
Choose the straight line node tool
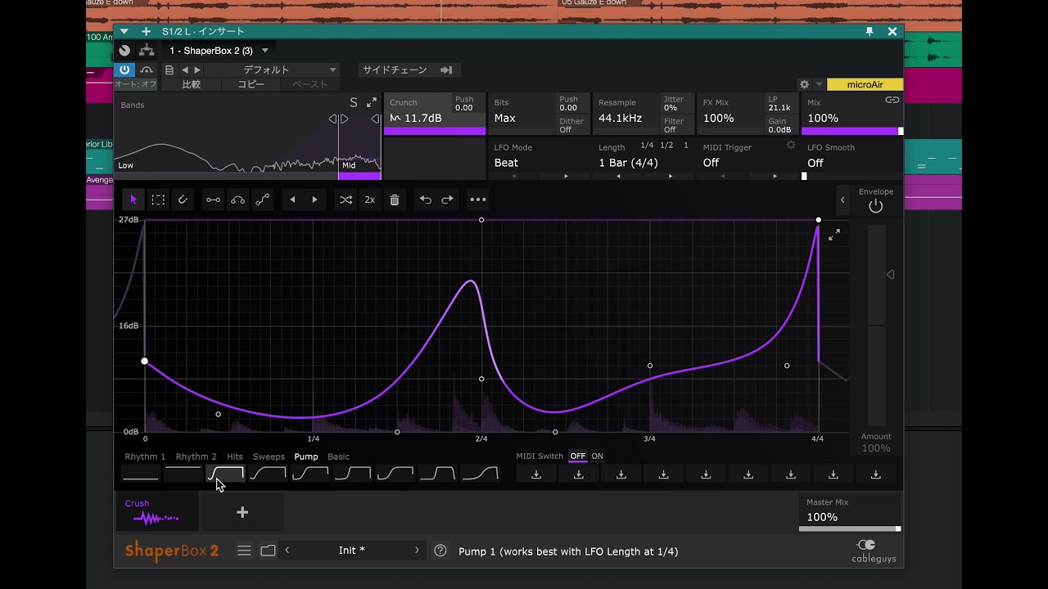coord(213,200)
